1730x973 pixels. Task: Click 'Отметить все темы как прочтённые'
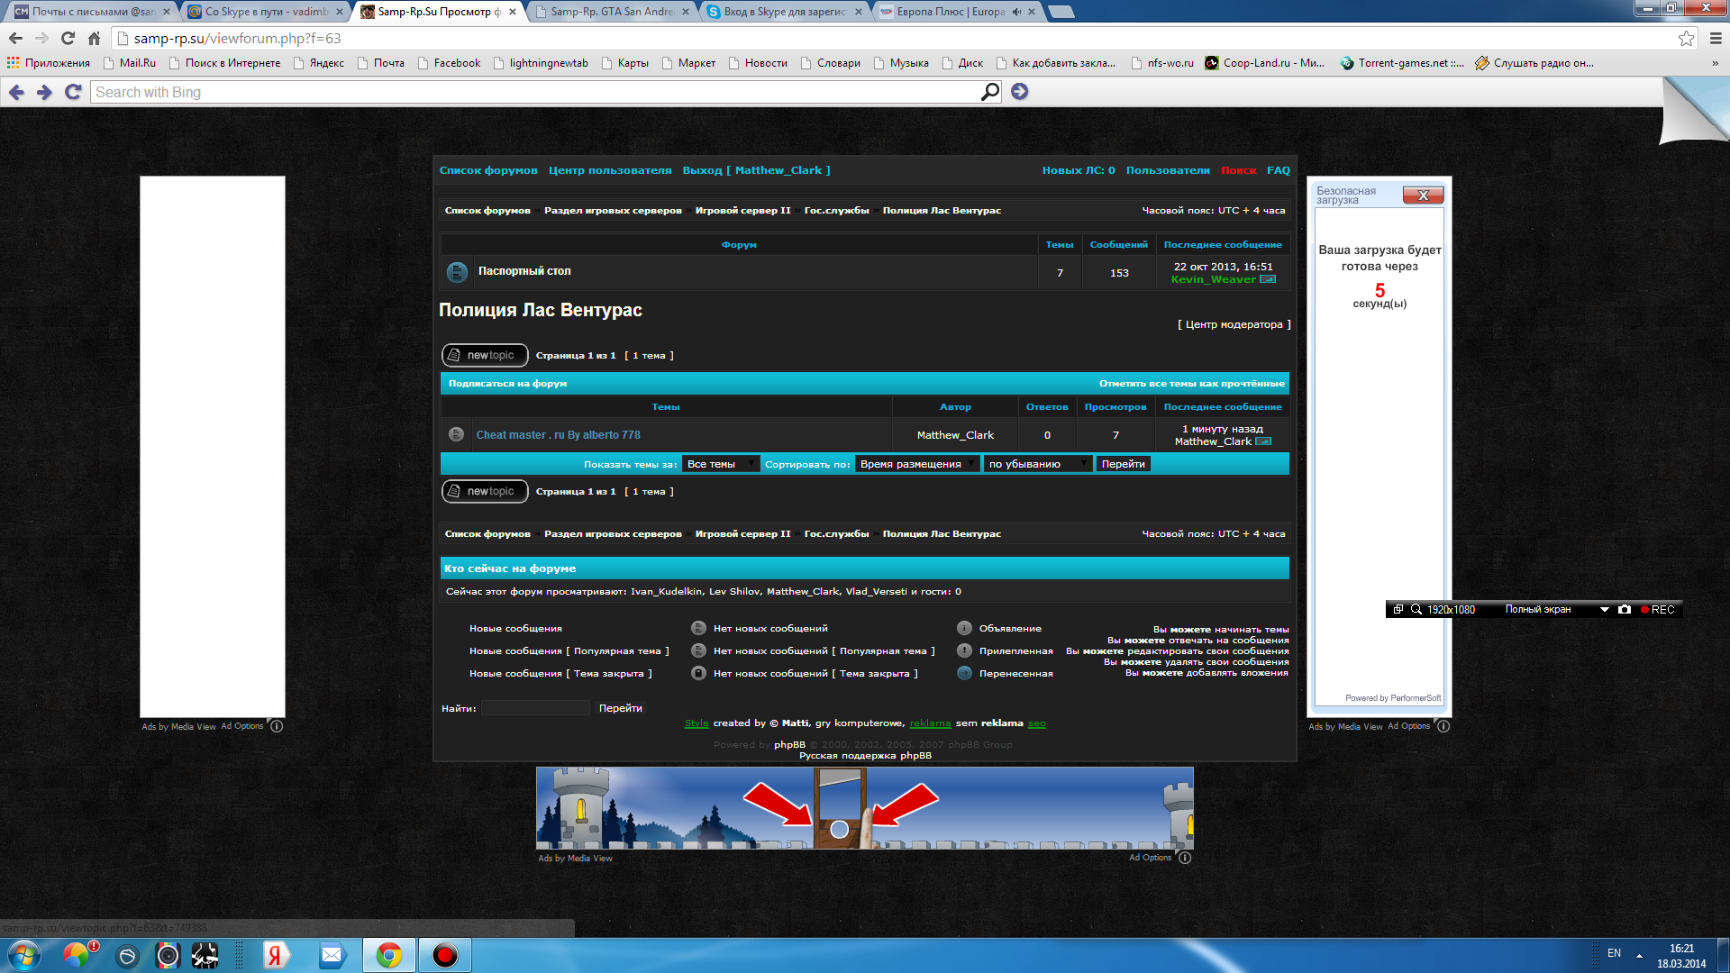coord(1191,384)
